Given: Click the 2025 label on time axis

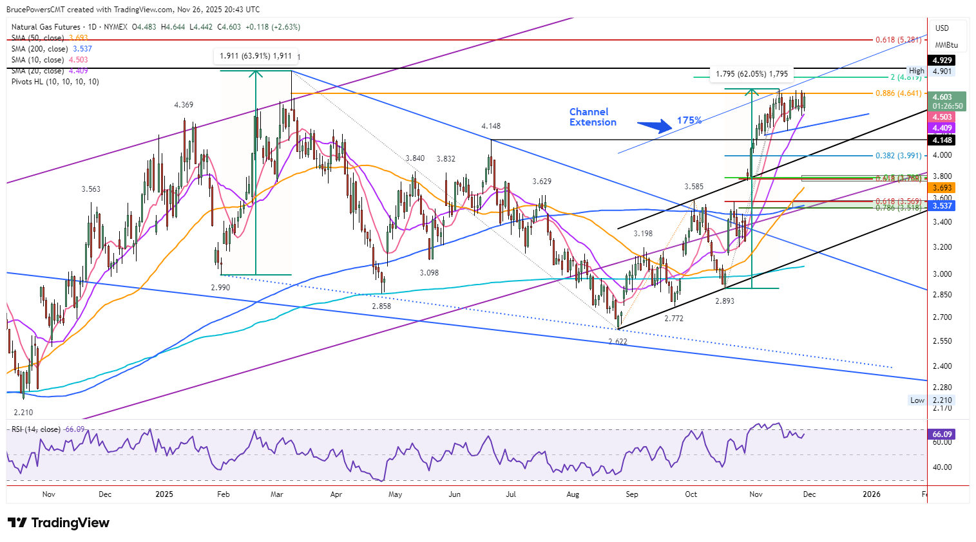Looking at the screenshot, I should pyautogui.click(x=164, y=494).
